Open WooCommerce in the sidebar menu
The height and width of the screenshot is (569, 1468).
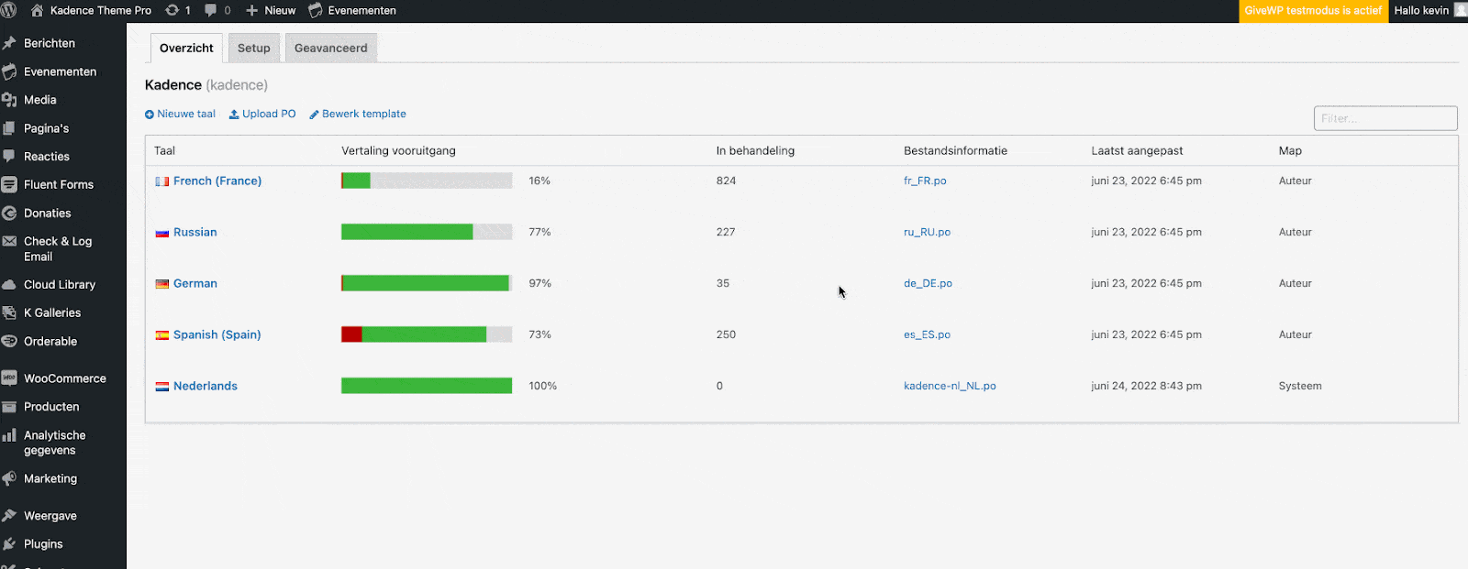tap(65, 378)
